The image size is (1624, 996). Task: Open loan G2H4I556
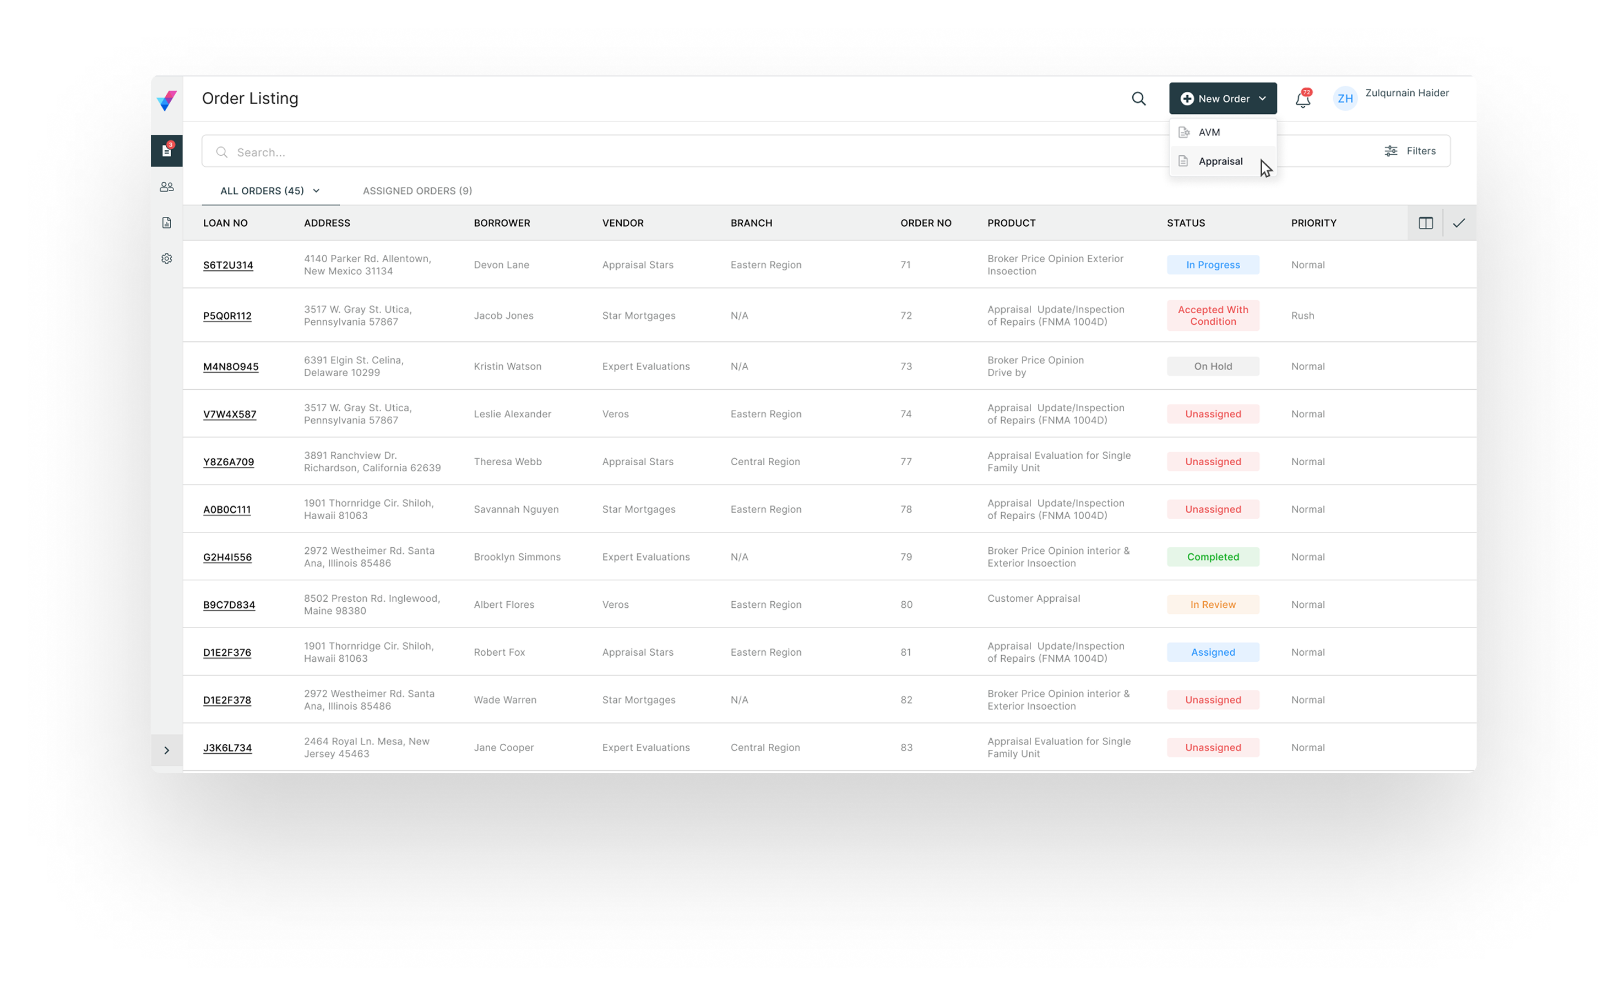pyautogui.click(x=227, y=557)
